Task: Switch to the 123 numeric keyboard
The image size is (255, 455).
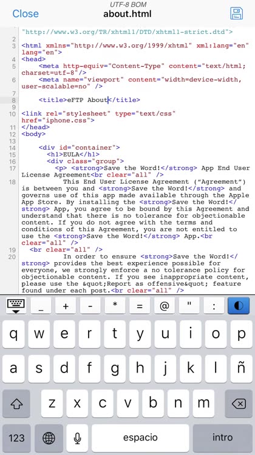Action: (16, 437)
